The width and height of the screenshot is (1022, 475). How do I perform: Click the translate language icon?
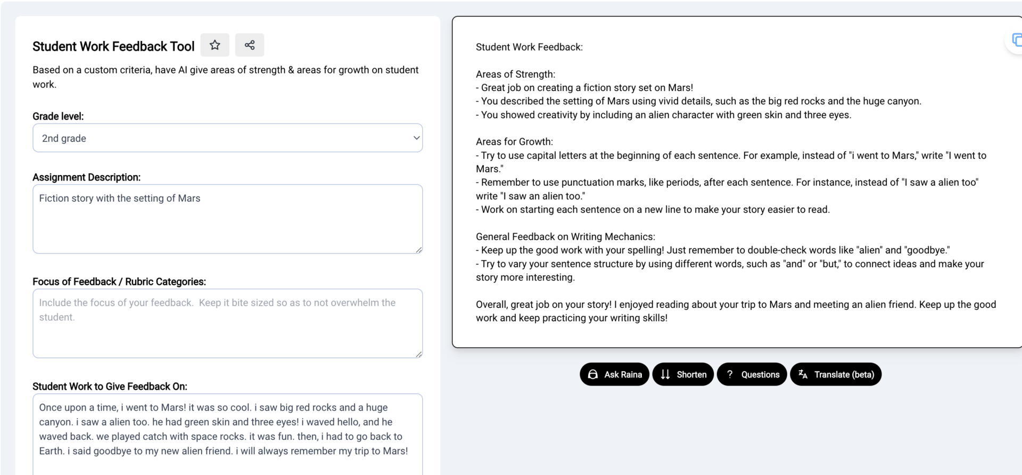coord(803,374)
